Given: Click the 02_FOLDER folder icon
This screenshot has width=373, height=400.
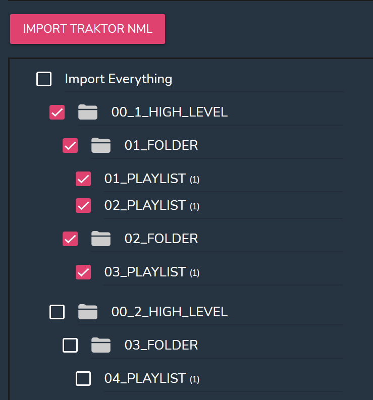Looking at the screenshot, I should (101, 239).
